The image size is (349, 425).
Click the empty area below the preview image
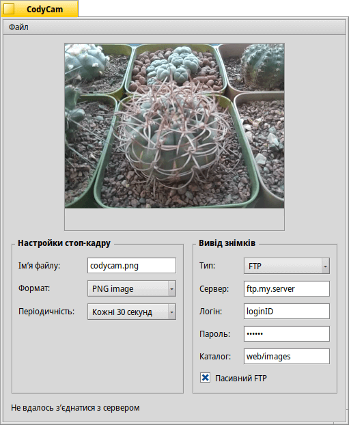coord(175,219)
